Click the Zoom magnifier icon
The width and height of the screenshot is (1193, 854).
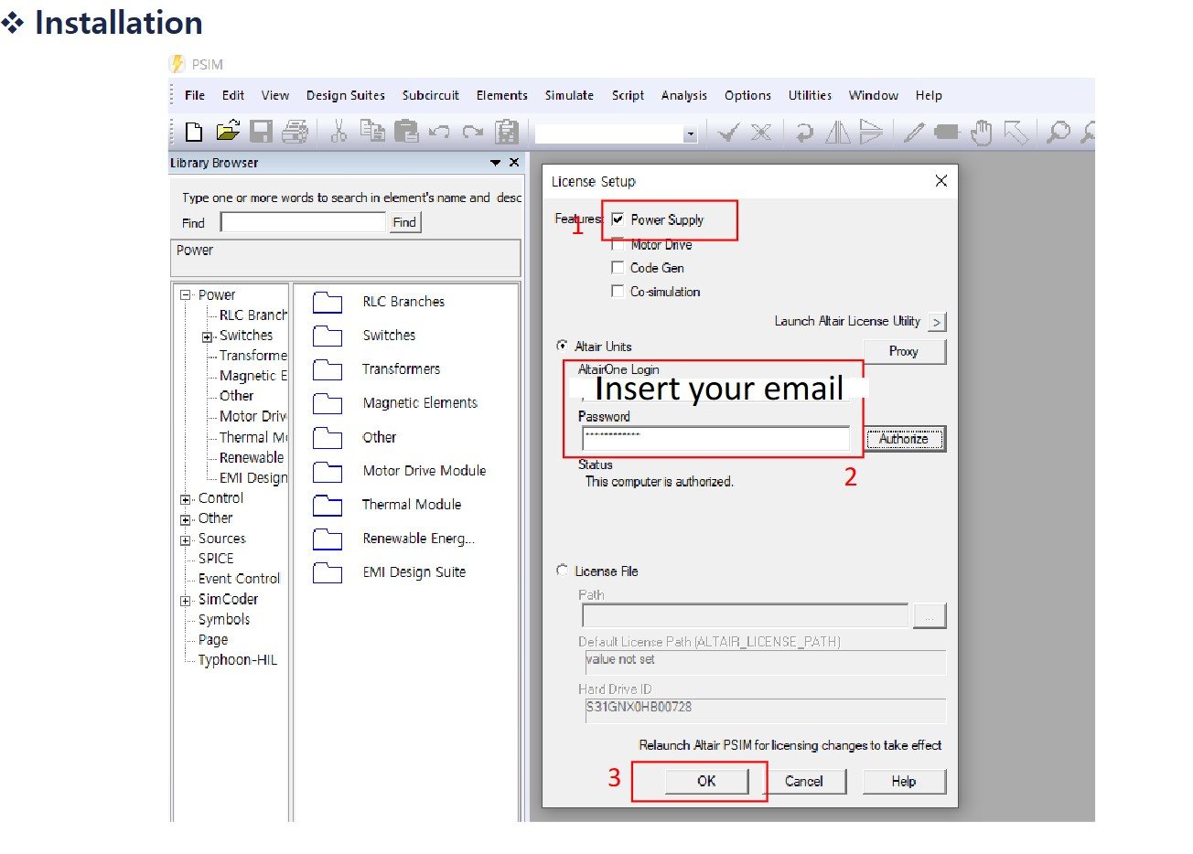tap(1058, 133)
